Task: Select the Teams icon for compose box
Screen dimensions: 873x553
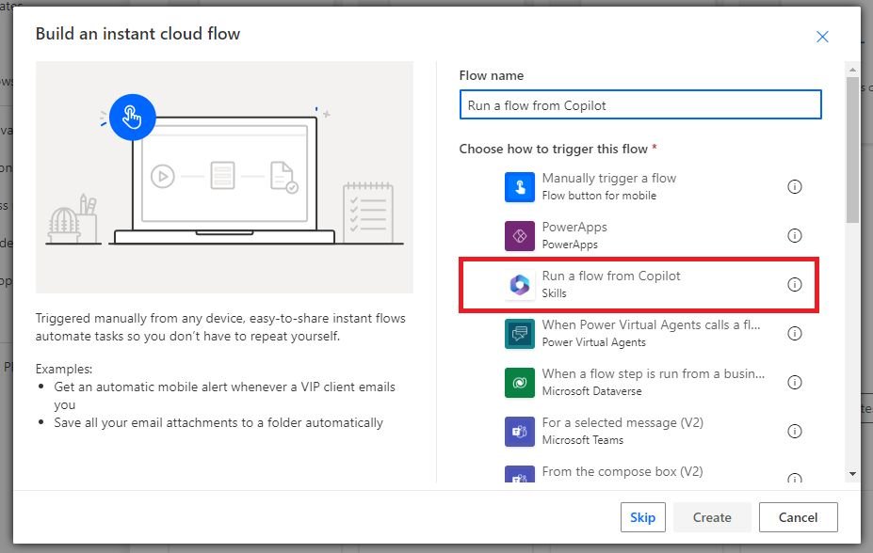Action: click(x=520, y=474)
